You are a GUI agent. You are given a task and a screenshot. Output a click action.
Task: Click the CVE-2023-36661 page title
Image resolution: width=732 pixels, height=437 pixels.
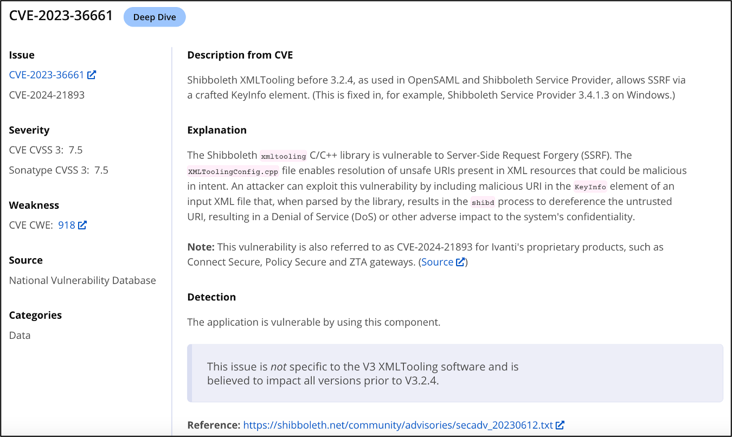[x=61, y=16]
